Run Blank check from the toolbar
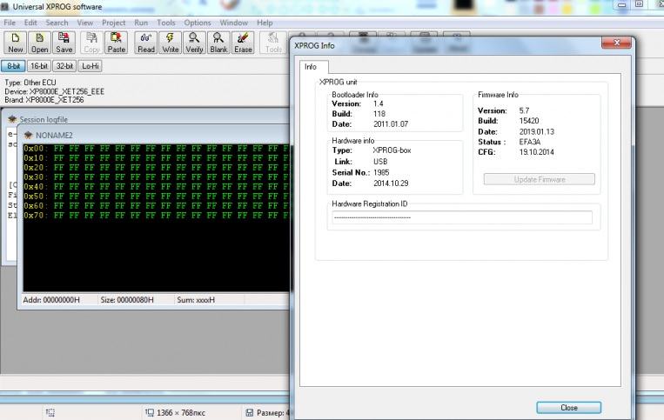Screen dimensions: 664x420 click(x=218, y=43)
